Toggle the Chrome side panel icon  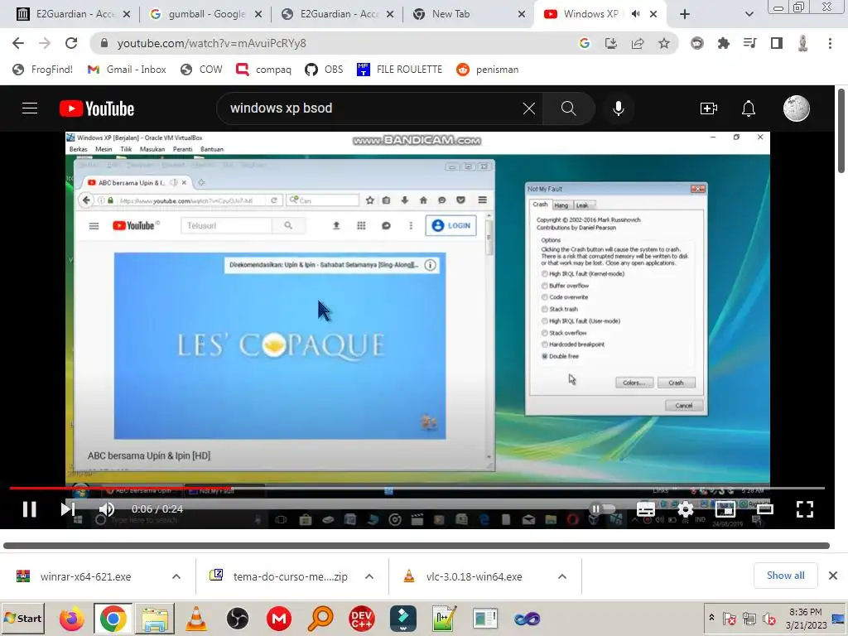(777, 43)
